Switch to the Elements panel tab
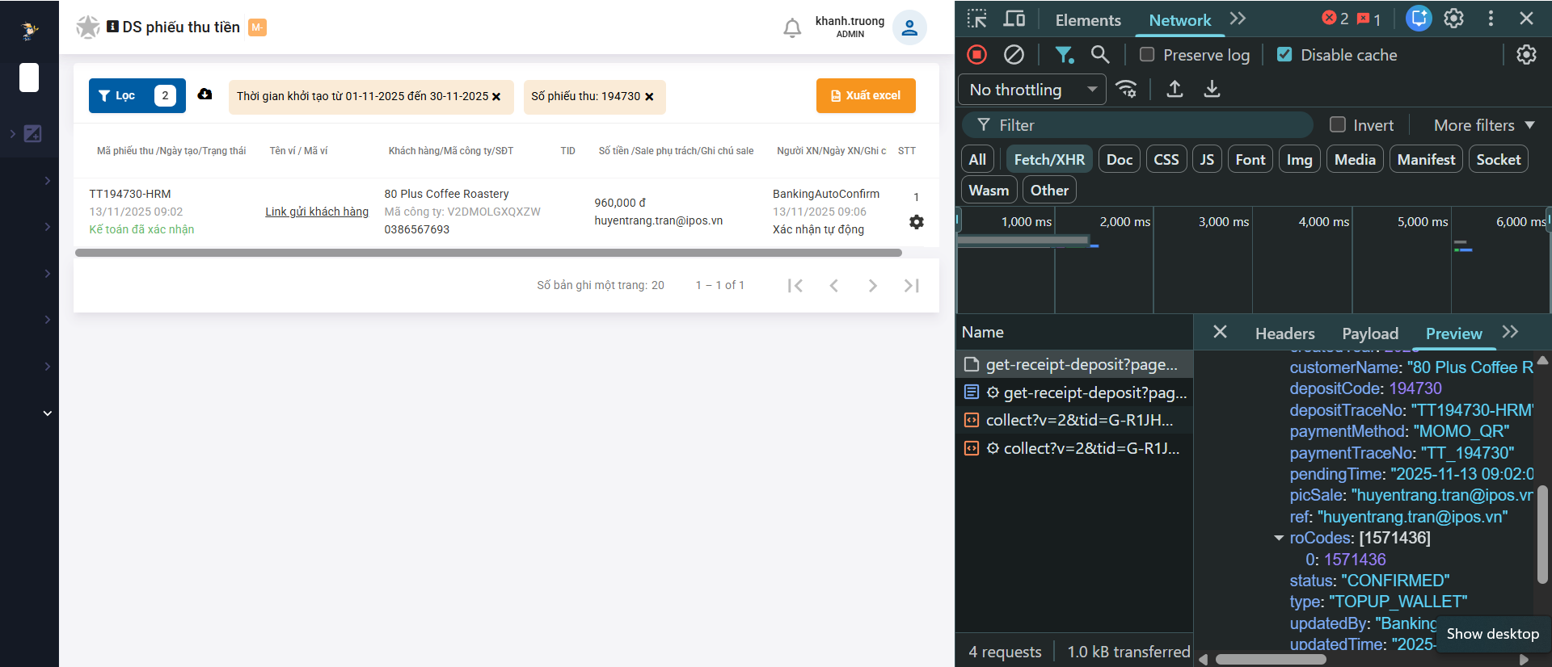 [1088, 20]
